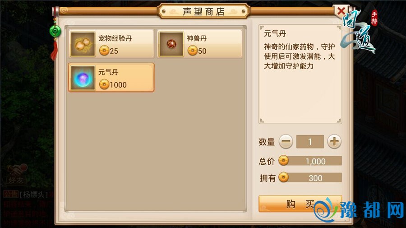This screenshot has height=228, width=406.
Task: Buy the item with 购买 button
Action: pyautogui.click(x=300, y=204)
